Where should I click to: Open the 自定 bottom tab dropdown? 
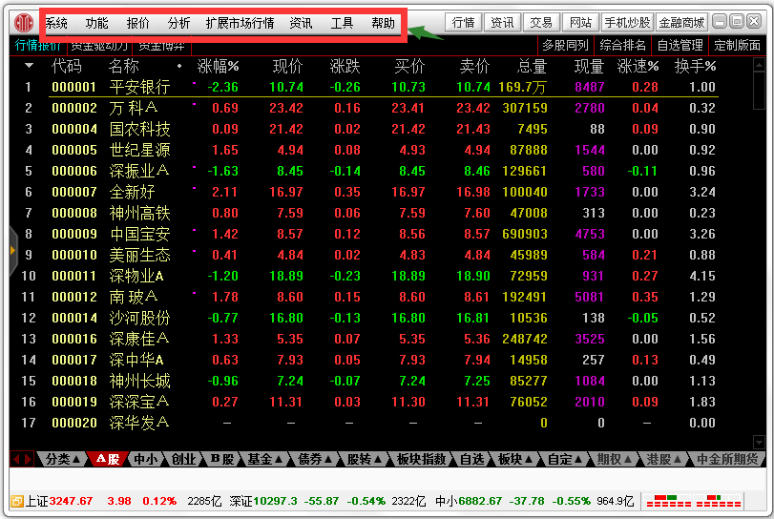point(565,459)
